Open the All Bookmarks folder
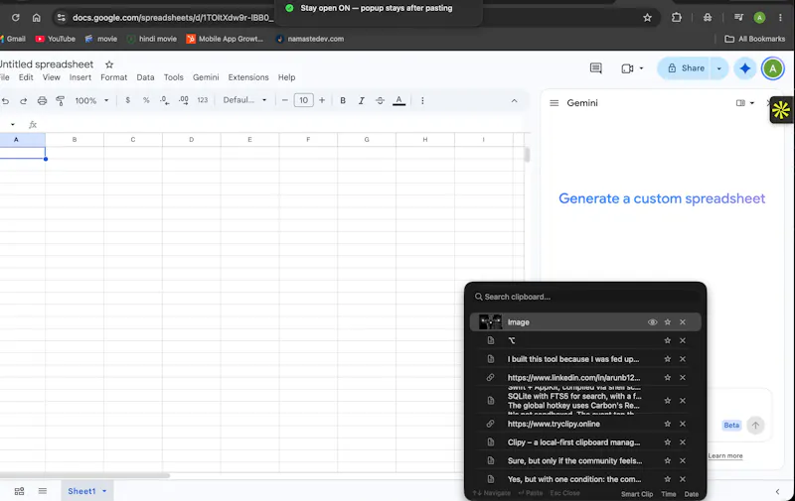The height and width of the screenshot is (501, 795). [x=755, y=39]
